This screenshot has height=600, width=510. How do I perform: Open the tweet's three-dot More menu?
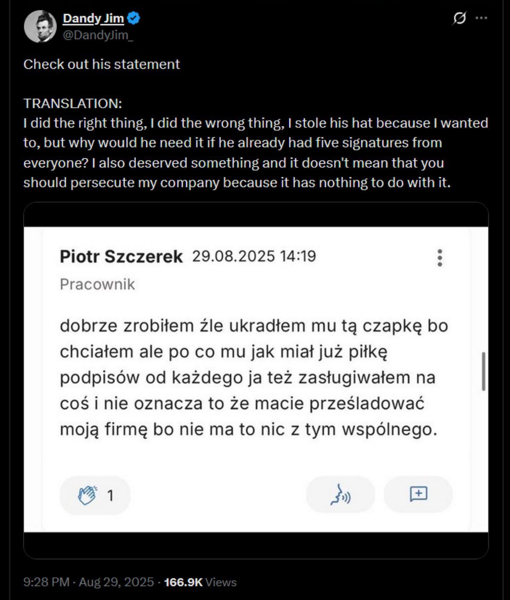pyautogui.click(x=481, y=18)
